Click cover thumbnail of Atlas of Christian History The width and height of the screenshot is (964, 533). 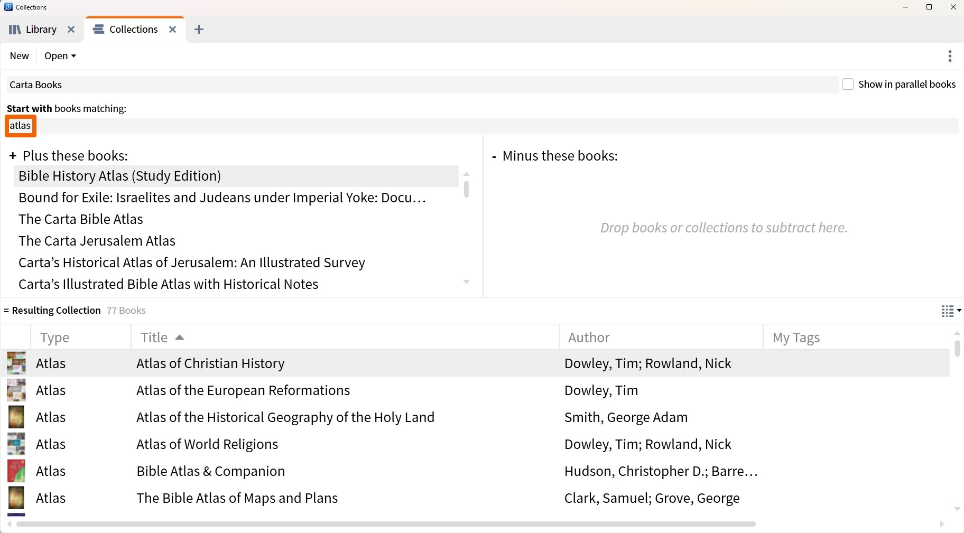click(x=16, y=363)
